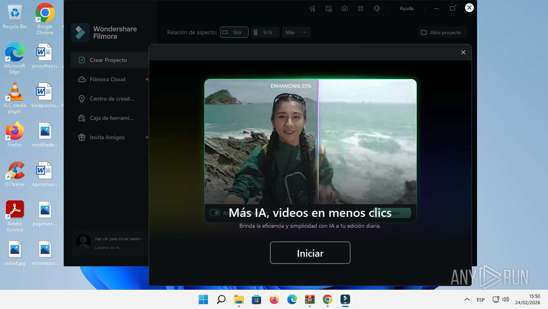Expand the Más aspect ratio dropdown
548x309 pixels.
click(x=296, y=32)
